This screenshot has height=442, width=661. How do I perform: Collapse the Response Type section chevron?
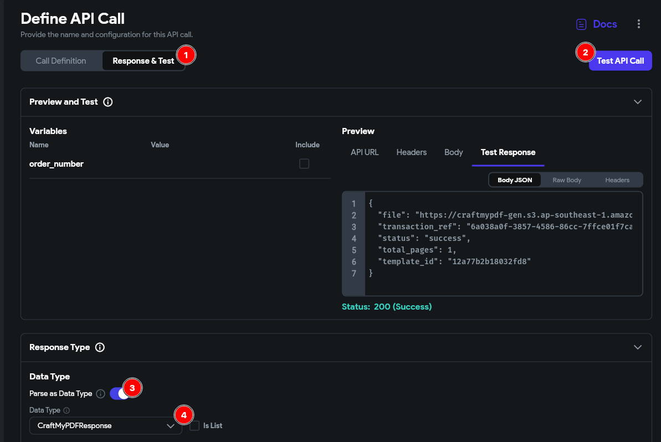tap(638, 347)
